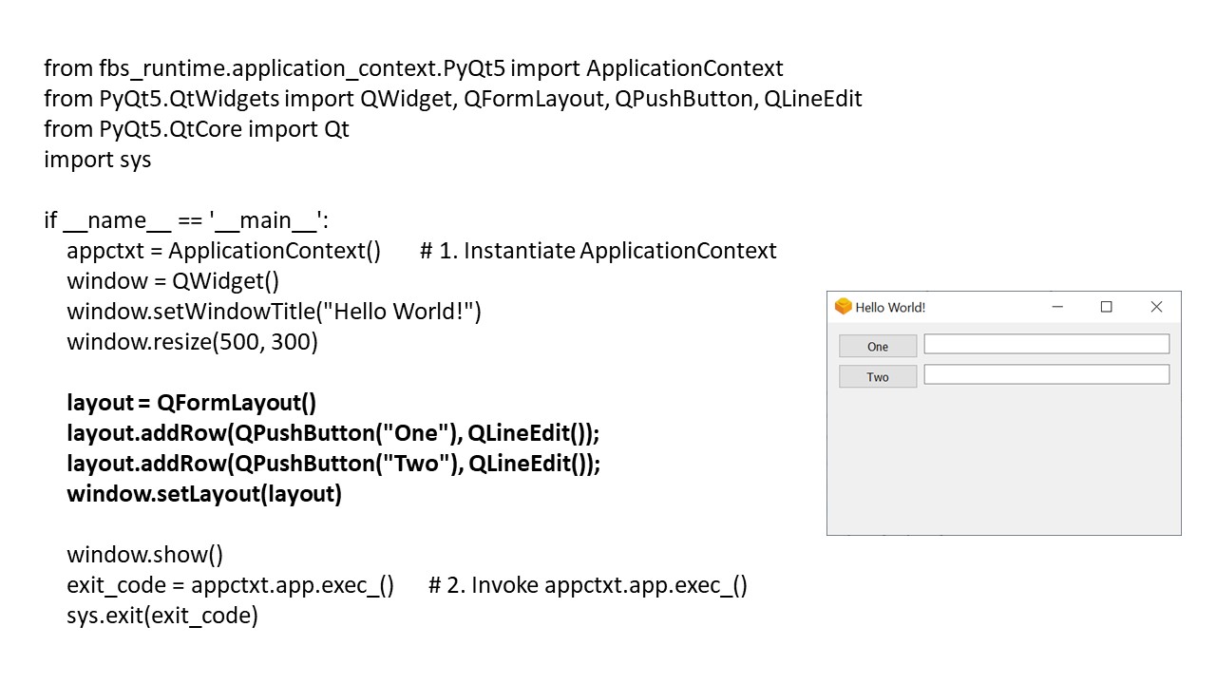Viewport: 1216px width, 684px height.
Task: Click the bold 'layout = QFormLayout()' line
Action: pos(191,403)
